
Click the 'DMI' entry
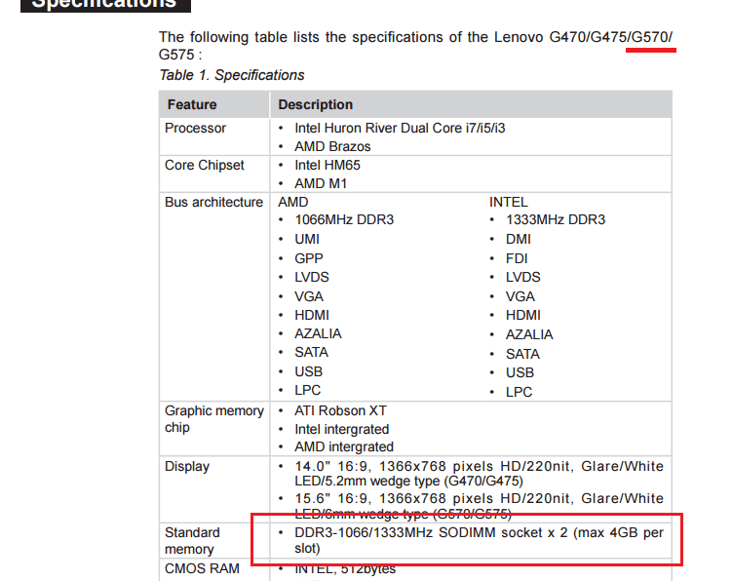(x=519, y=239)
